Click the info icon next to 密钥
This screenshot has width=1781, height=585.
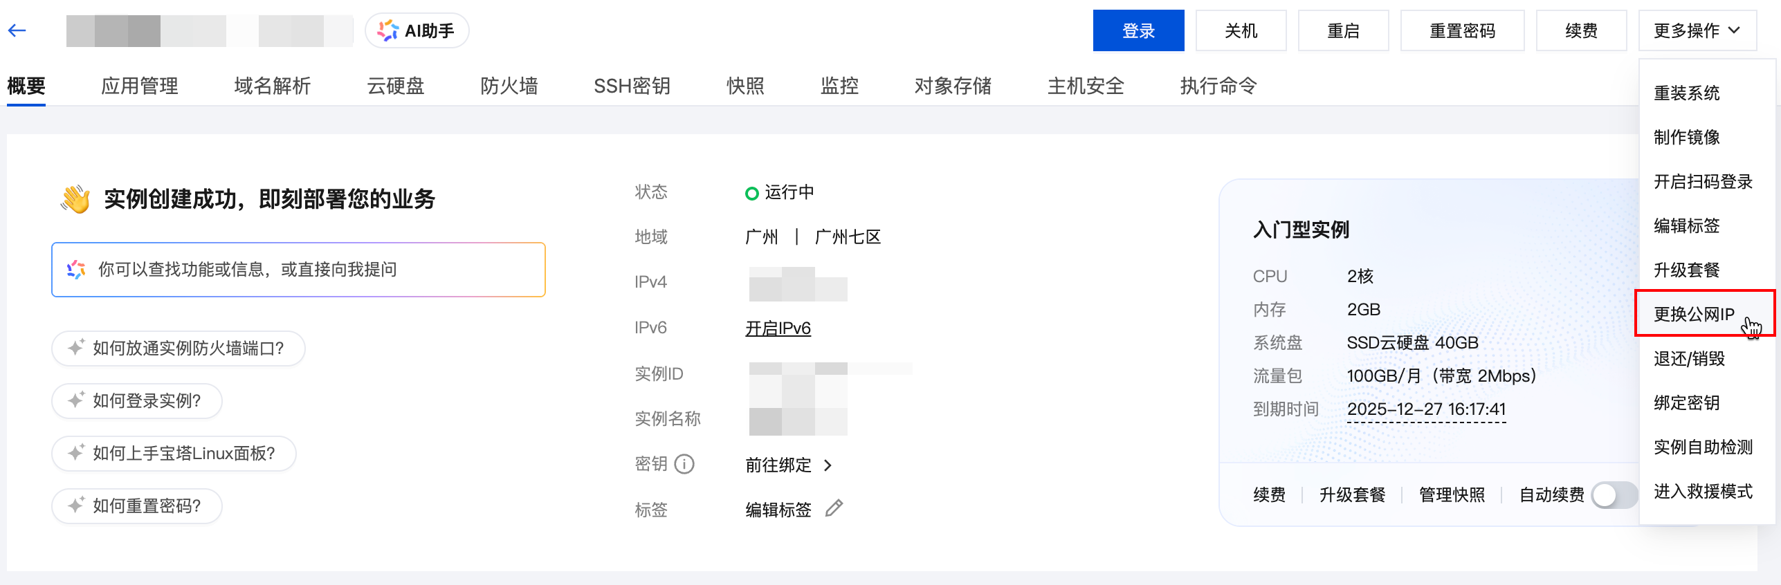coord(684,464)
